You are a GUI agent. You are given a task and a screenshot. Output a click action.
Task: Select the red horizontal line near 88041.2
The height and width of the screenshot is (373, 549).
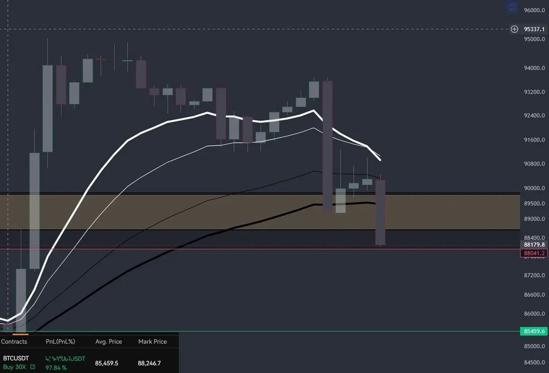(x=260, y=249)
